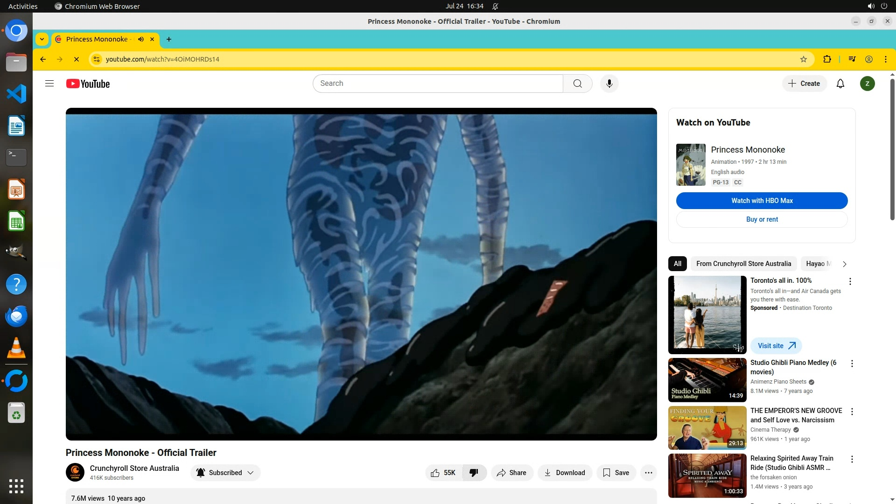Viewport: 896px width, 504px height.
Task: Click Watch with HBO Max button
Action: click(762, 201)
